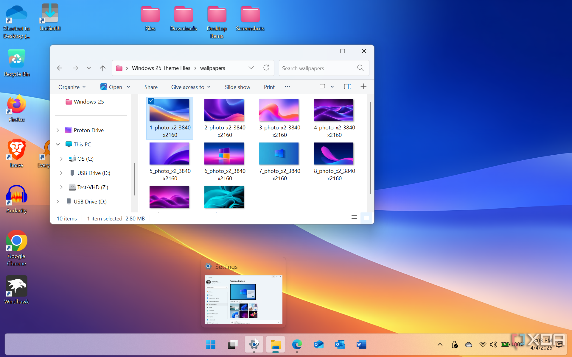The image size is (572, 357).
Task: Go up one folder level
Action: [103, 68]
